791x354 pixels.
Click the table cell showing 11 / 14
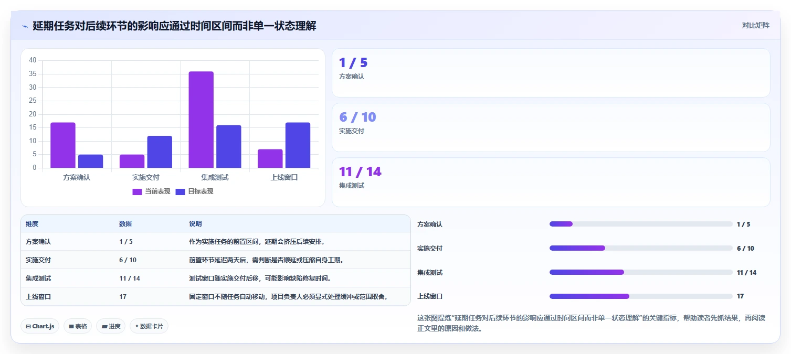point(130,278)
